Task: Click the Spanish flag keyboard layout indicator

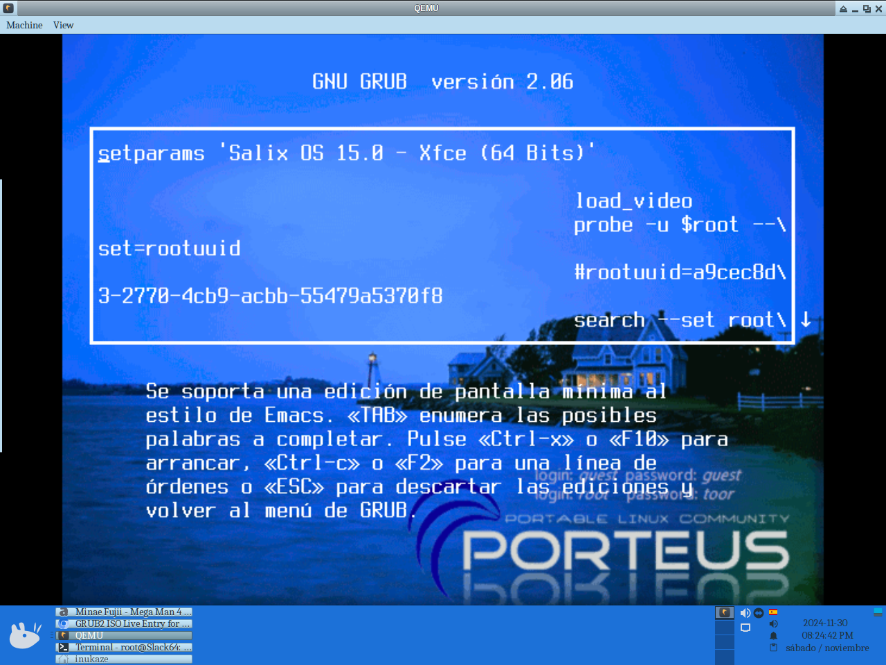Action: pos(773,612)
